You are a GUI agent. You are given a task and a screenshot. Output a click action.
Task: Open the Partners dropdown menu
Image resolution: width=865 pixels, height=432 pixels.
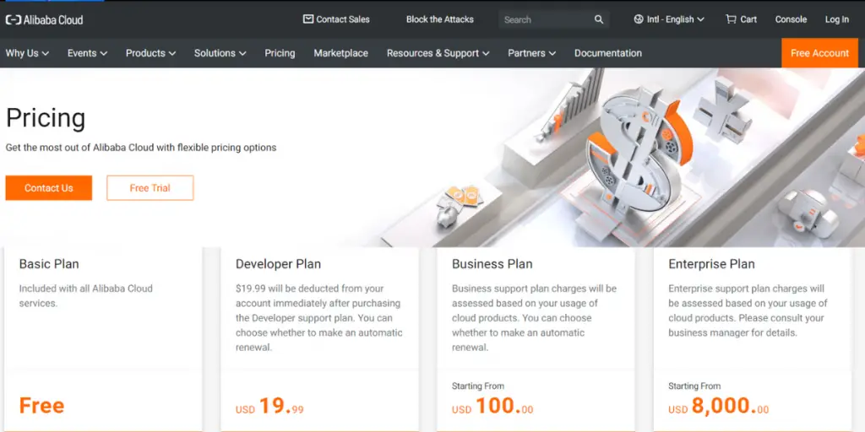click(531, 53)
